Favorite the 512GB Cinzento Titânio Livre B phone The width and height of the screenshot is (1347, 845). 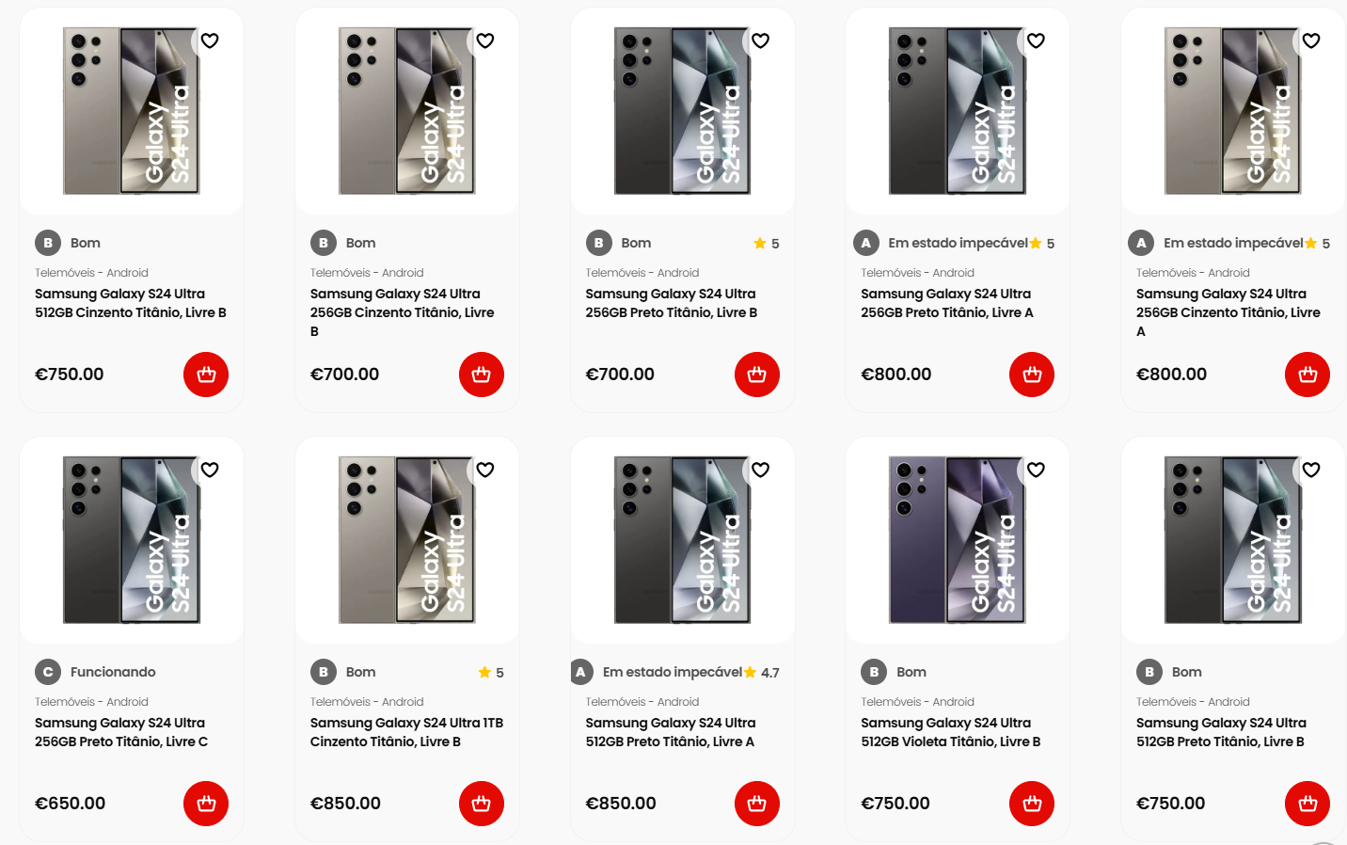pyautogui.click(x=210, y=40)
